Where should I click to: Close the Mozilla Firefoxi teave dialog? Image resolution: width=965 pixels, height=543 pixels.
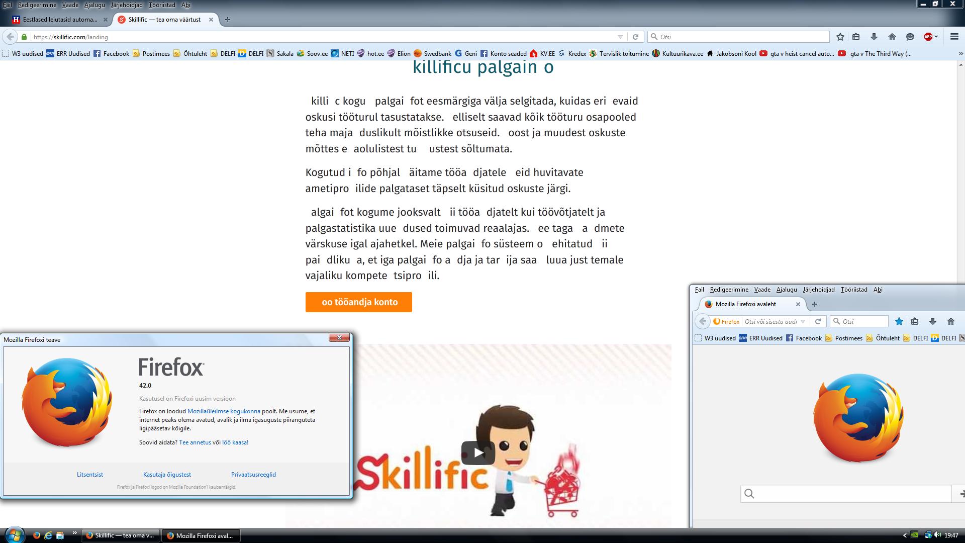[339, 337]
